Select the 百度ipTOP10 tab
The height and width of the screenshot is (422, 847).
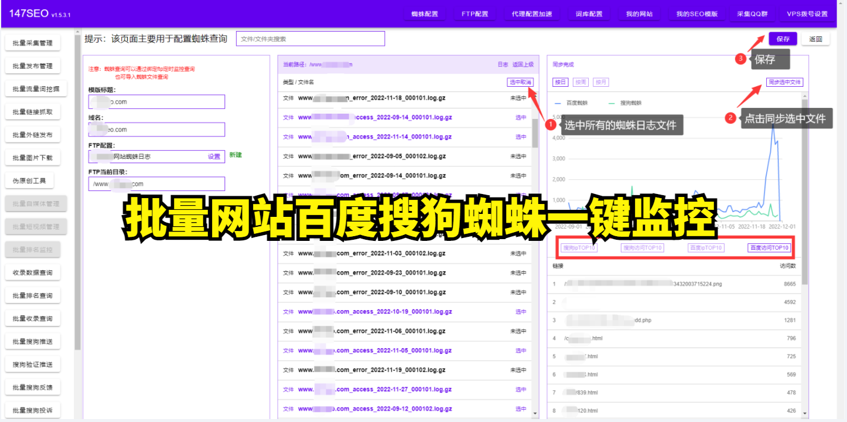706,248
